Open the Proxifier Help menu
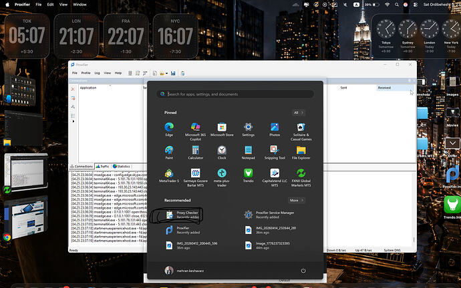Viewport: 461px width, 288px height. 118,73
